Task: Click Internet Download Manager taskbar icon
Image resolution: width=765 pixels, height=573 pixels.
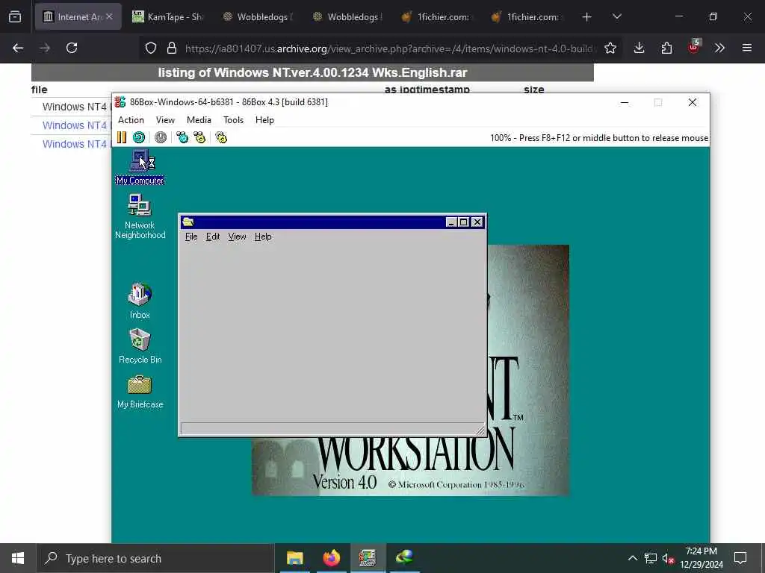Action: point(404,558)
